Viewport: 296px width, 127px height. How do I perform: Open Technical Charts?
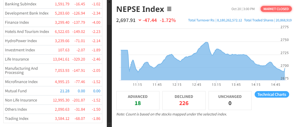coord(272,94)
